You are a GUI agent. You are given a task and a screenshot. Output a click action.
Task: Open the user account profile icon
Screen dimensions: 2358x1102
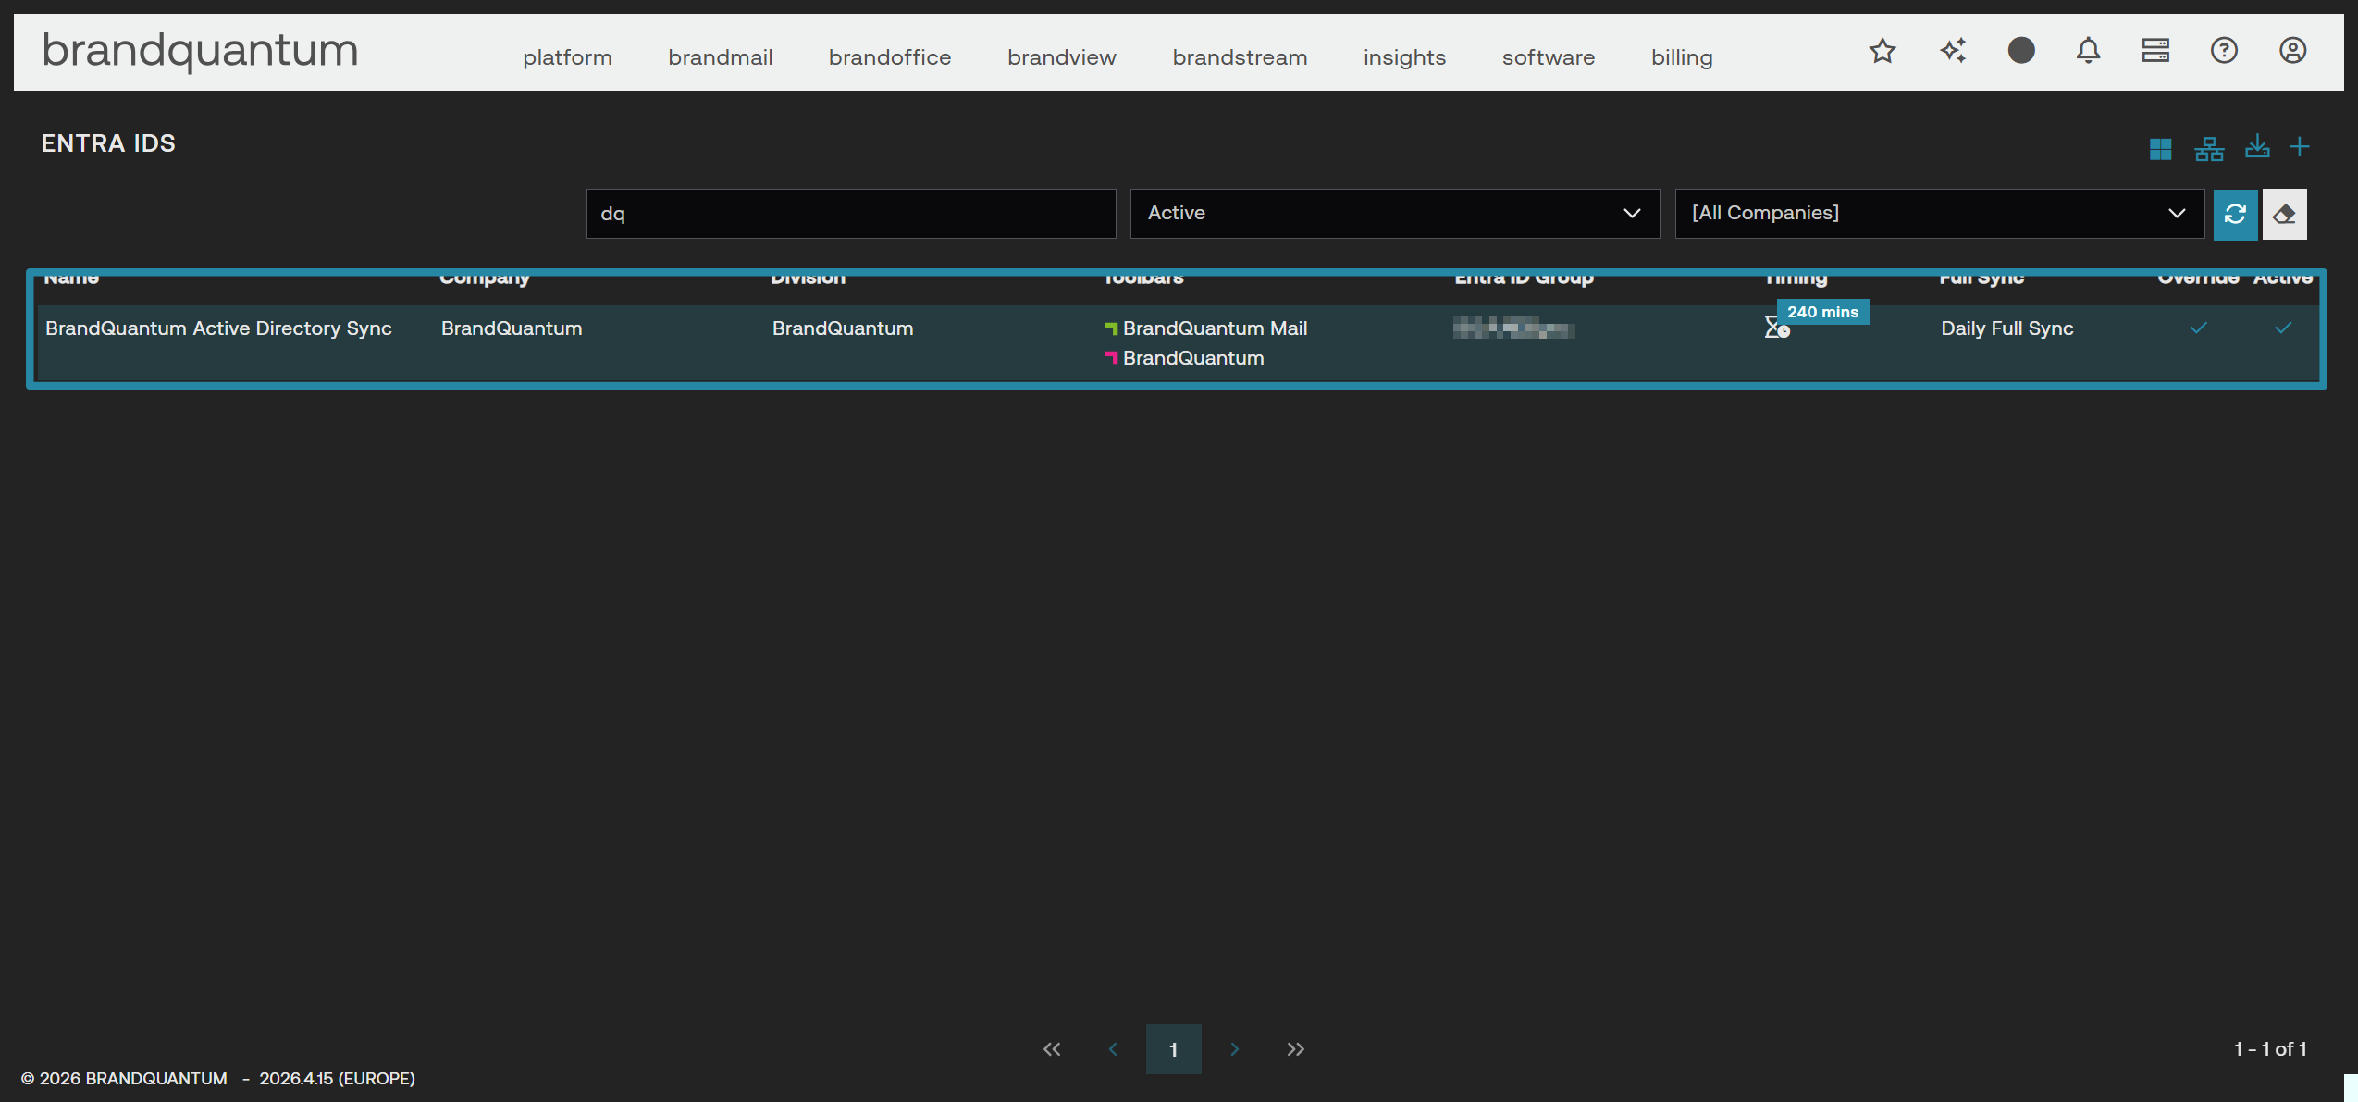click(2292, 51)
